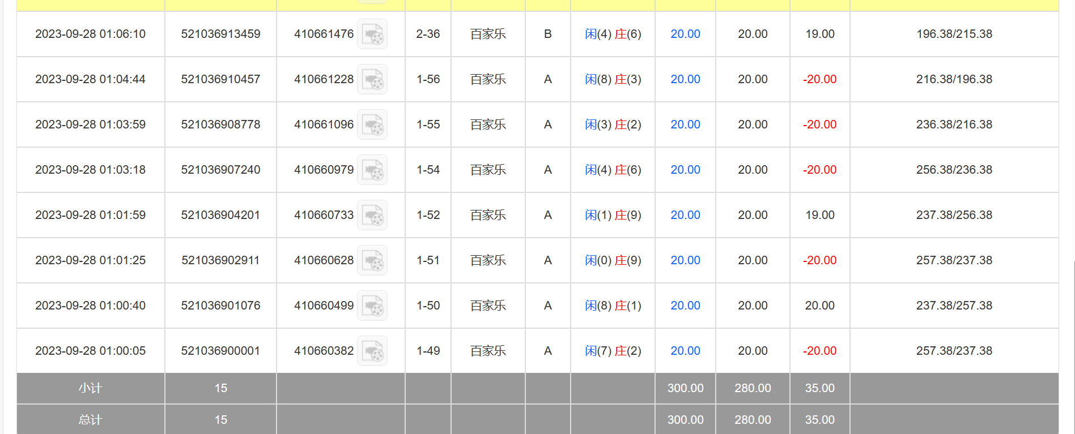
Task: Click bet amount 20.00 link for order 521036901076
Action: click(685, 306)
